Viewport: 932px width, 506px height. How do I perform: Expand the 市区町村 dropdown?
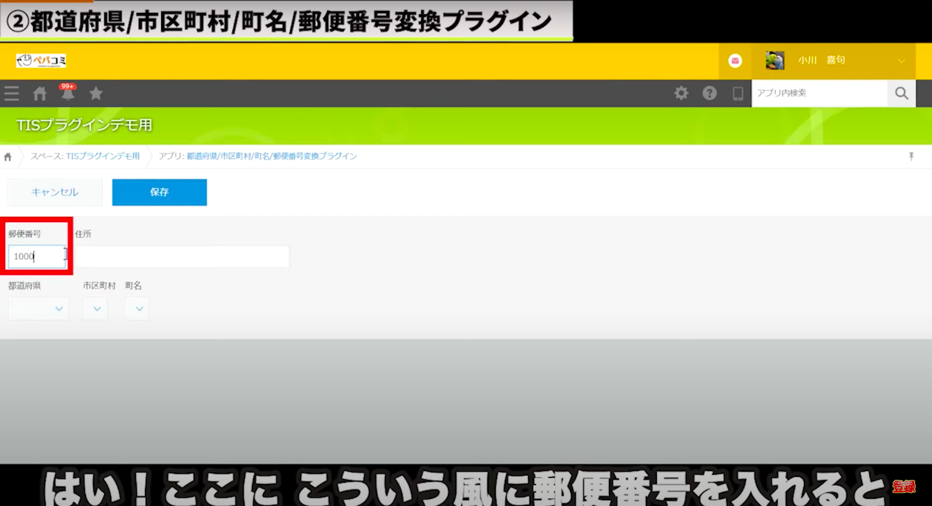click(x=96, y=309)
